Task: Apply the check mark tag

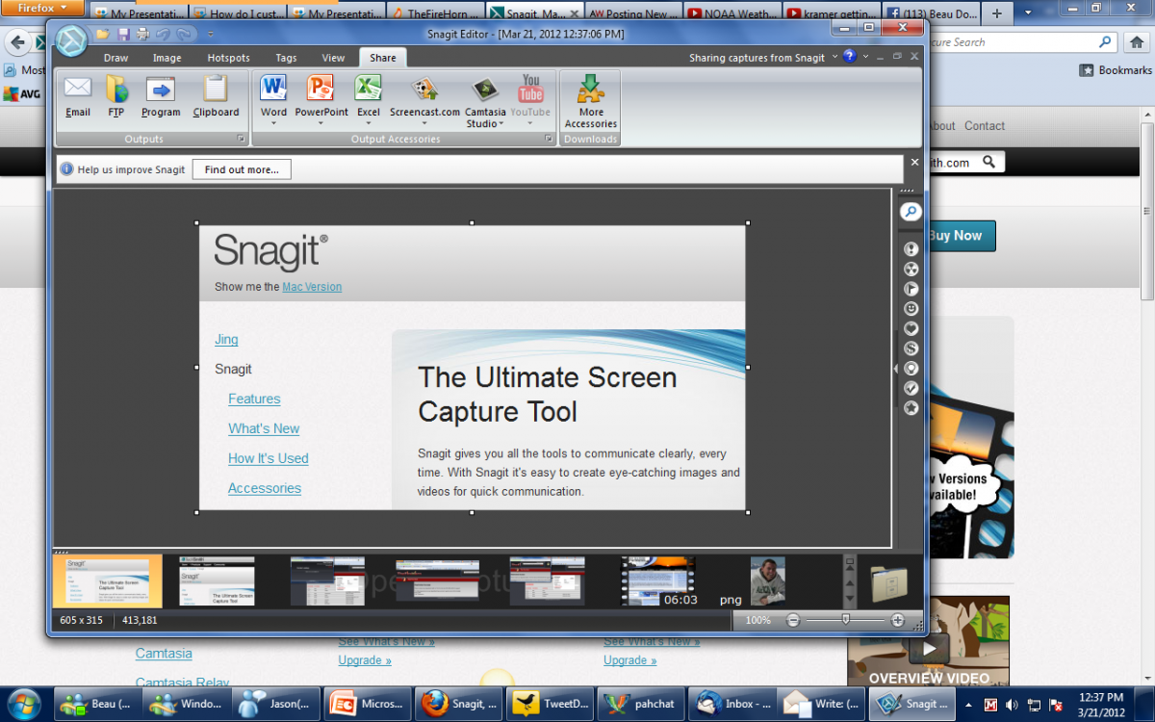Action: click(911, 388)
